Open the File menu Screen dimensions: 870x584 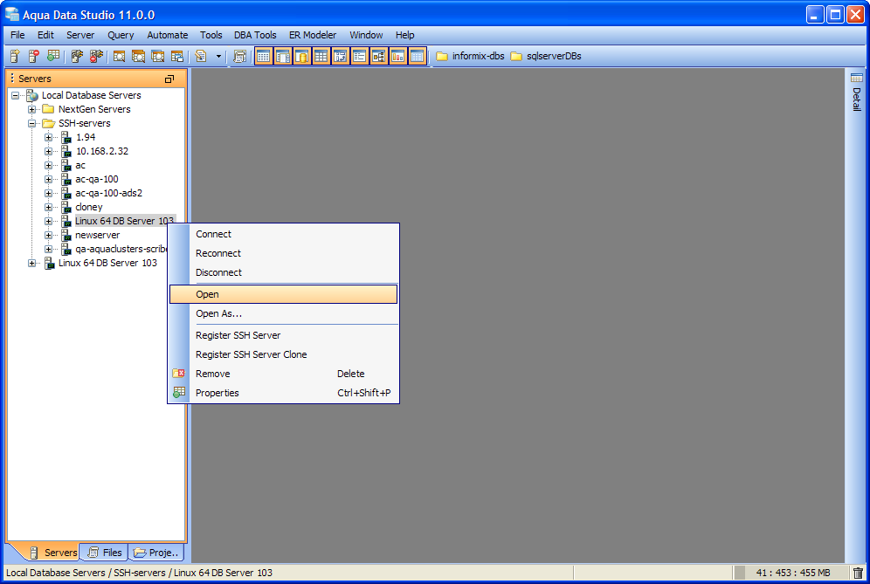pos(17,35)
